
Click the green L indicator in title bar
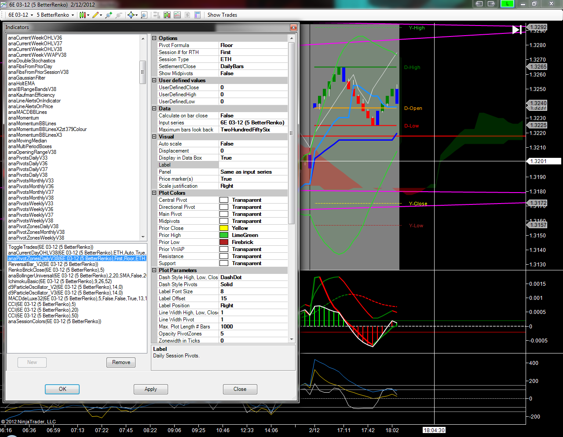click(x=507, y=4)
